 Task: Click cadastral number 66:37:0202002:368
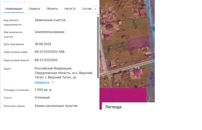pyautogui.click(x=50, y=52)
